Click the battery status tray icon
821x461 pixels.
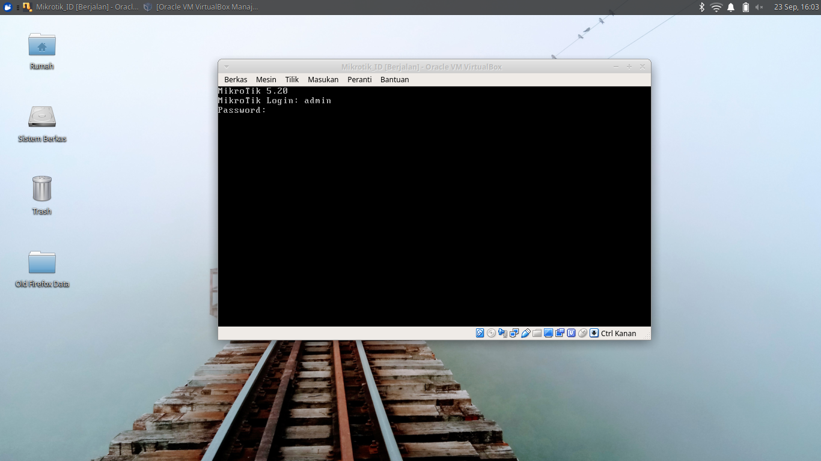pyautogui.click(x=746, y=7)
